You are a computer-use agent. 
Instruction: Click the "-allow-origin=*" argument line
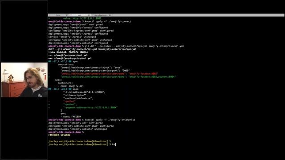click(x=75, y=95)
